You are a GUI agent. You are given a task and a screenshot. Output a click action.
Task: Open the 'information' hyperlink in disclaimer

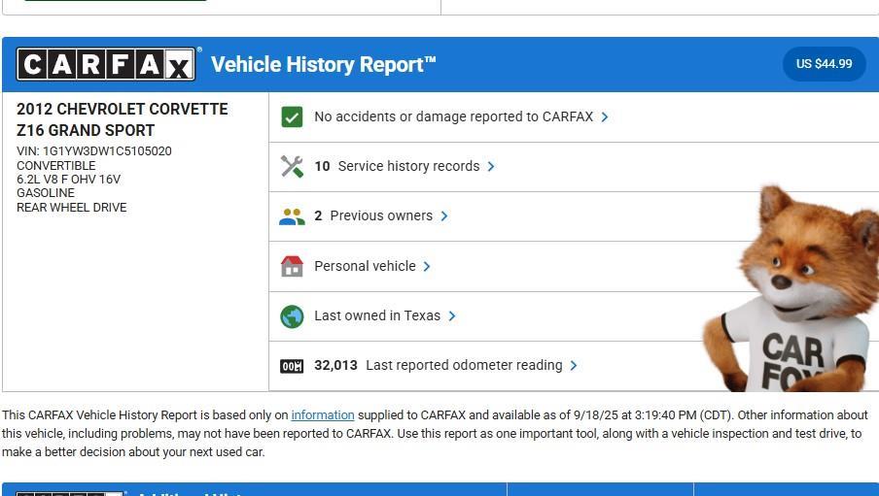[x=322, y=415]
